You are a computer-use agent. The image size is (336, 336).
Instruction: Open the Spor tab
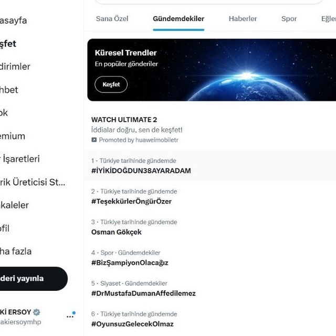pyautogui.click(x=289, y=19)
